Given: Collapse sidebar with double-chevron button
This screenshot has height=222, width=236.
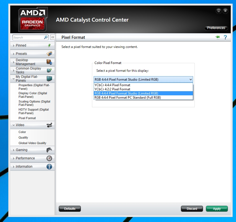Looking at the screenshot, I should click(53, 37).
